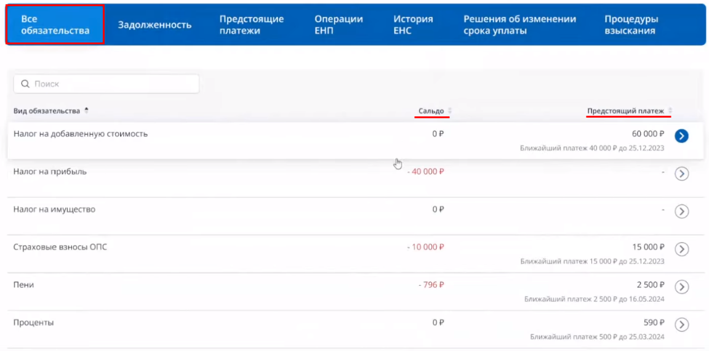Open the Предстоящие платежи tab
Image resolution: width=709 pixels, height=351 pixels.
tap(252, 25)
